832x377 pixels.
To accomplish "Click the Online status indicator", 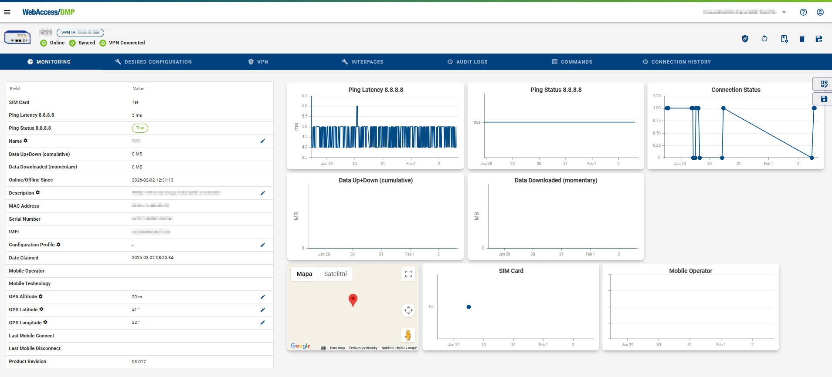I will click(52, 43).
